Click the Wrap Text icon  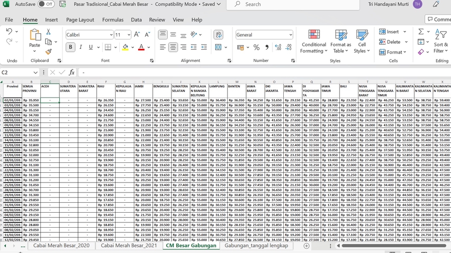(218, 35)
